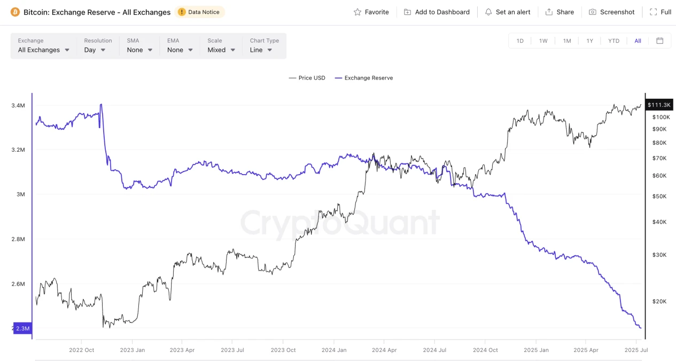
Task: Switch to the YTD time range
Action: (614, 41)
